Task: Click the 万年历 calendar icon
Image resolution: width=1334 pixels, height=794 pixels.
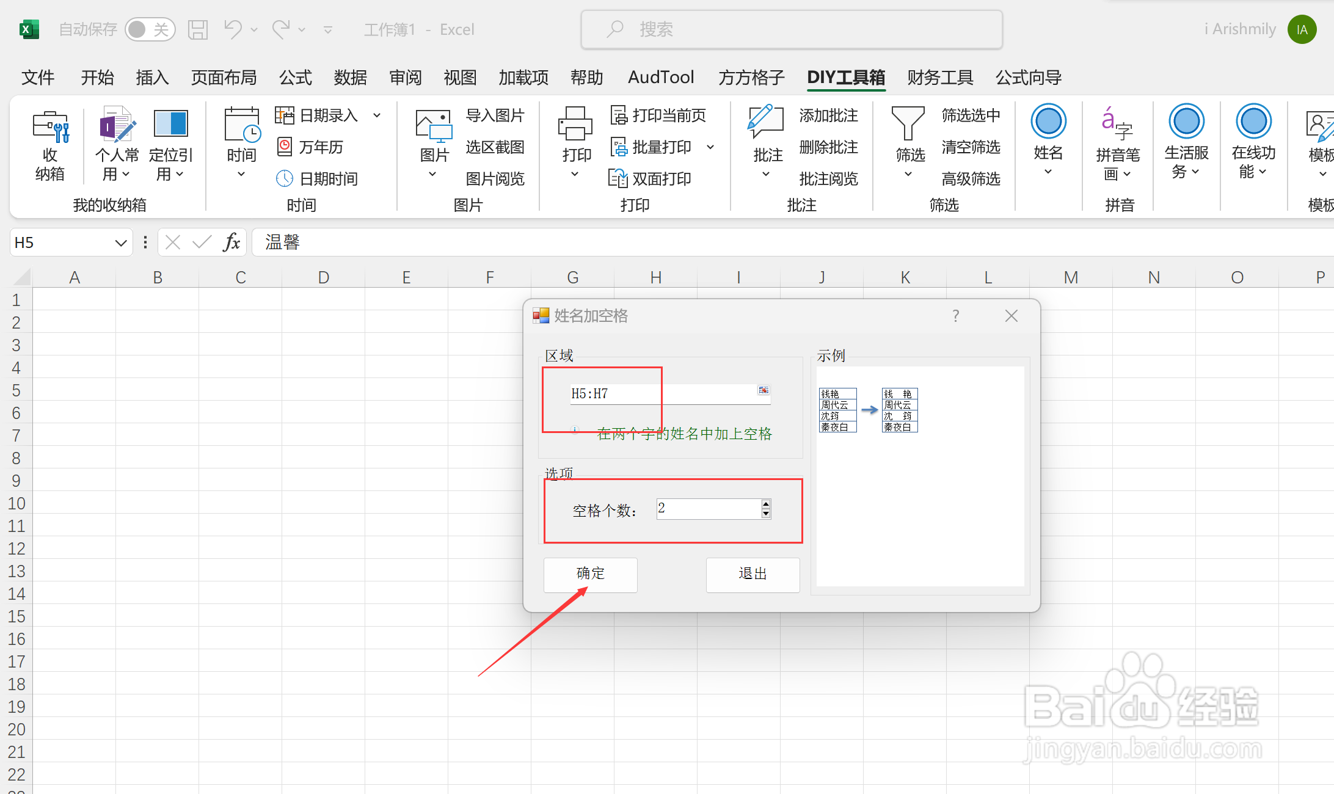Action: pos(285,147)
